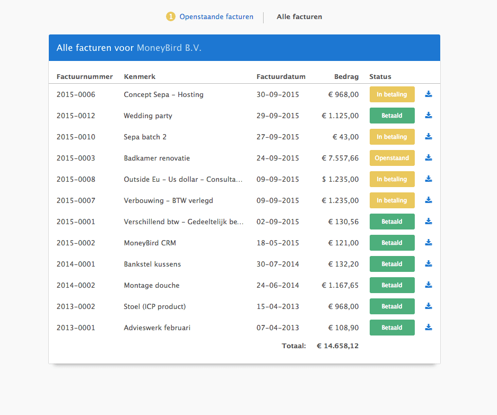The height and width of the screenshot is (415, 497).
Task: Click the date 30-09-2015
Action: (x=277, y=94)
